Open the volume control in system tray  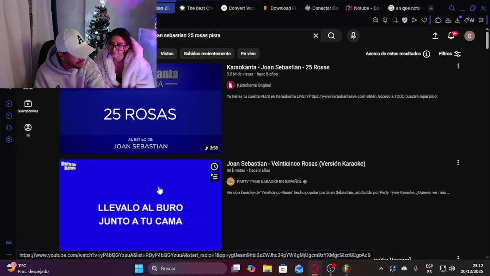point(452,269)
